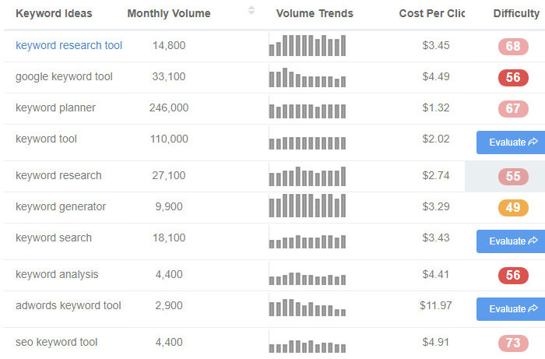This screenshot has height=359, width=545.
Task: Click orange difficulty badge 49
Action: pos(513,208)
